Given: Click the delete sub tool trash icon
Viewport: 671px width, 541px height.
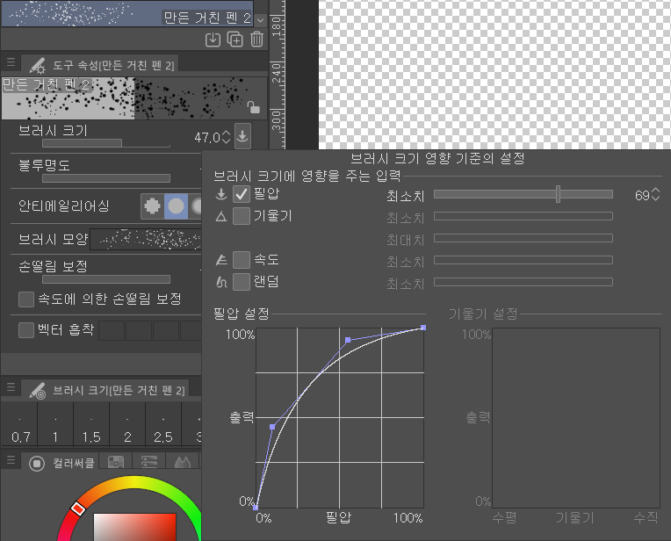Looking at the screenshot, I should tap(256, 40).
